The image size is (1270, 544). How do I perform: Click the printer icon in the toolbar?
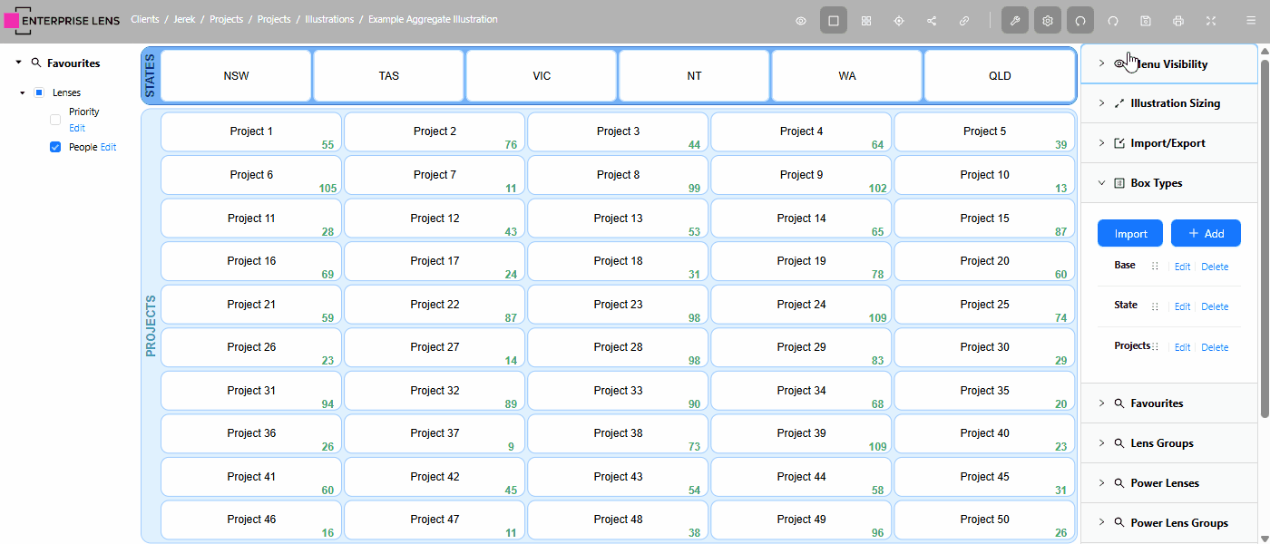pos(1178,21)
